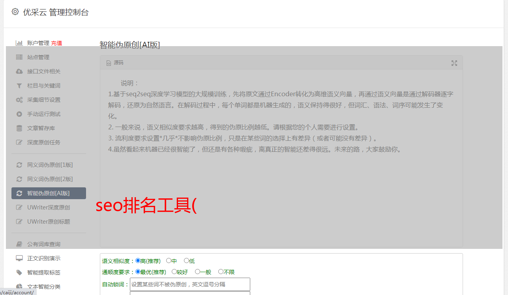
Task: Open 接口文件相关 menu item
Action: tap(44, 71)
